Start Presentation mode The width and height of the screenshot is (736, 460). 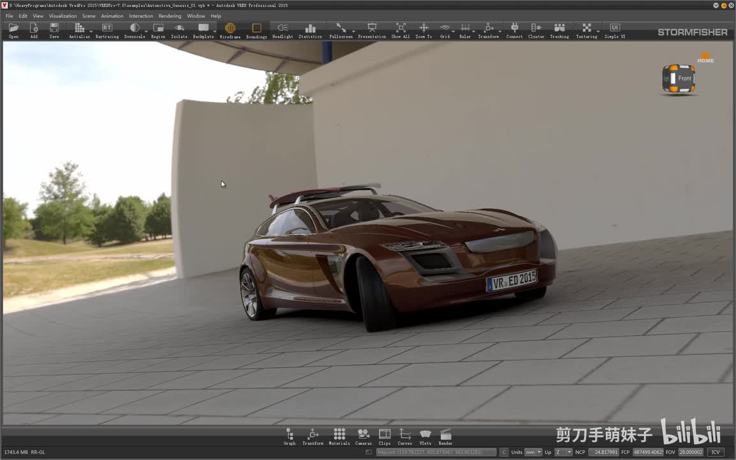tap(372, 31)
